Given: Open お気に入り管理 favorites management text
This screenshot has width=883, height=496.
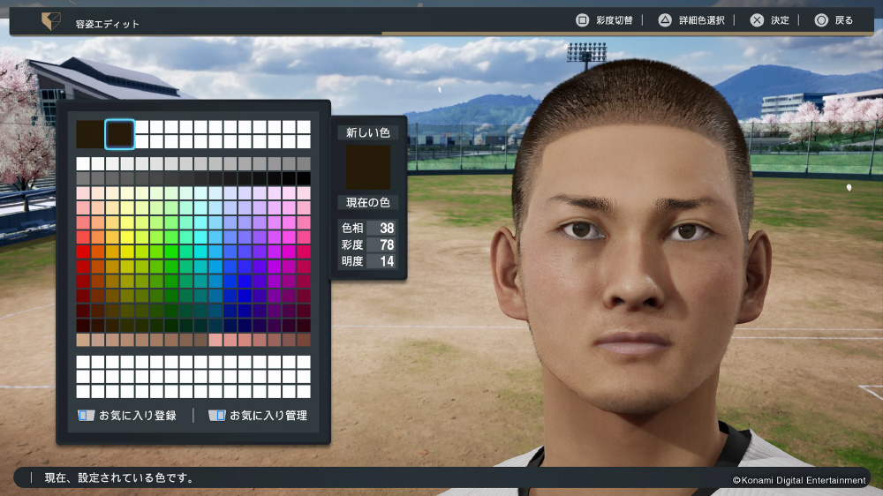Looking at the screenshot, I should click(x=268, y=415).
